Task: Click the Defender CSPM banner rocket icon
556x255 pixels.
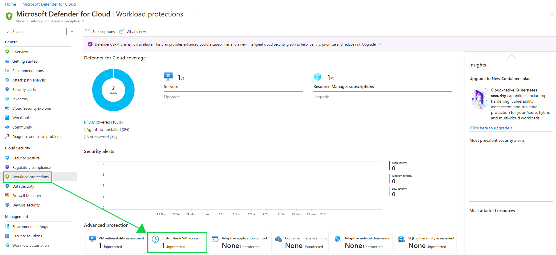Action: (x=90, y=44)
